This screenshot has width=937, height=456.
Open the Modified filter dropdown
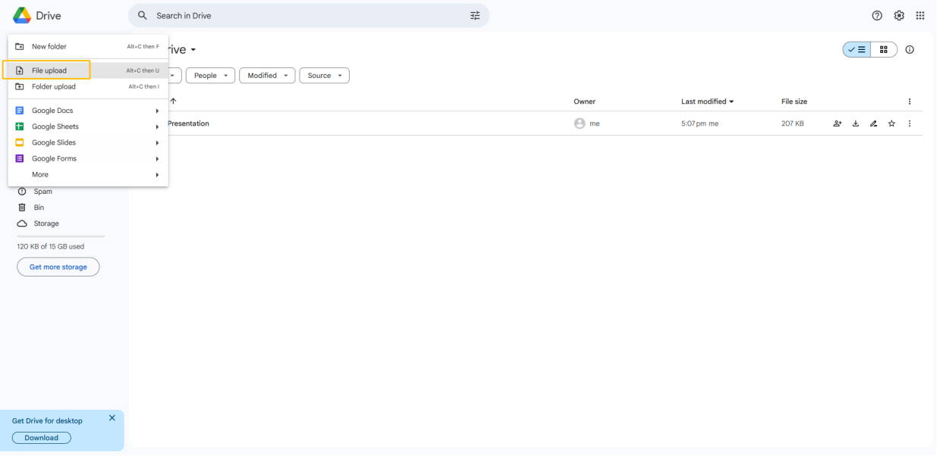click(x=267, y=75)
